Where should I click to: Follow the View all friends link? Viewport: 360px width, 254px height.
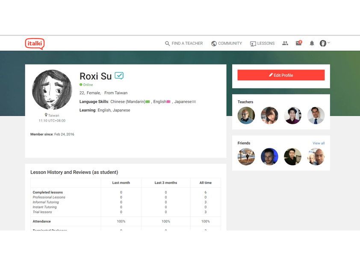coord(319,143)
